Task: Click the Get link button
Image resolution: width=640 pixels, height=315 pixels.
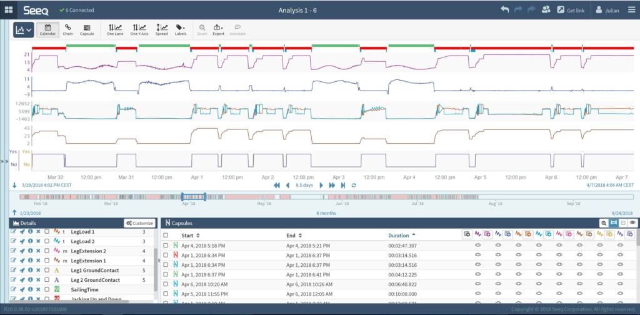Action: click(571, 10)
